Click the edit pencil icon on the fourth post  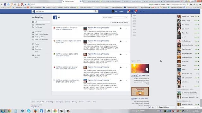tap(126, 67)
